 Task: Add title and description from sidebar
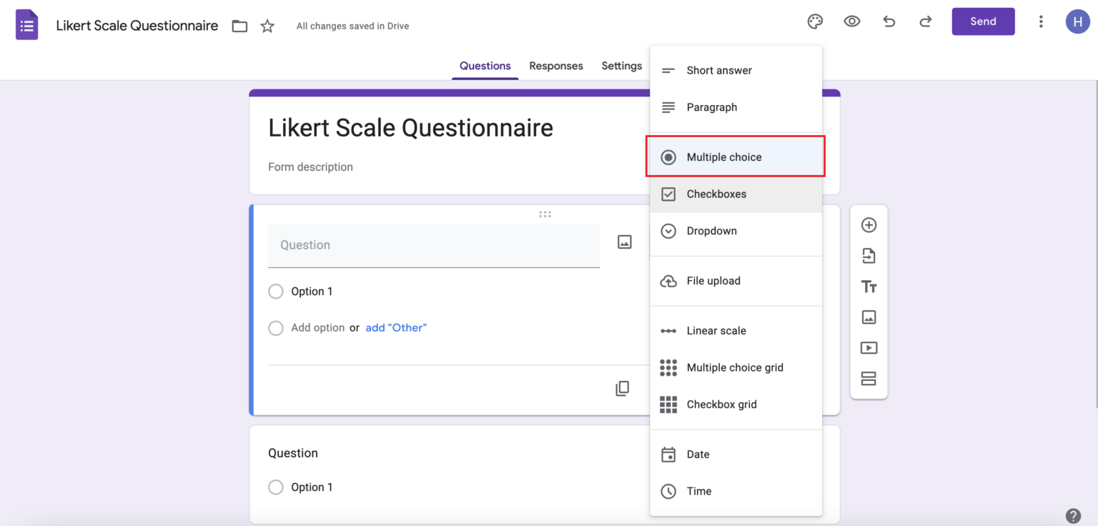click(869, 287)
